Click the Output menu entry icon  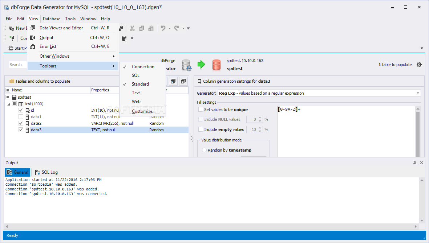(x=33, y=38)
